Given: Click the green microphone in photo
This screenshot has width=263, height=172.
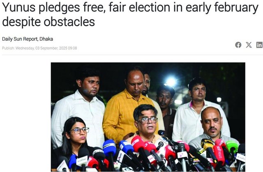Looking at the screenshot, I should (232, 147).
